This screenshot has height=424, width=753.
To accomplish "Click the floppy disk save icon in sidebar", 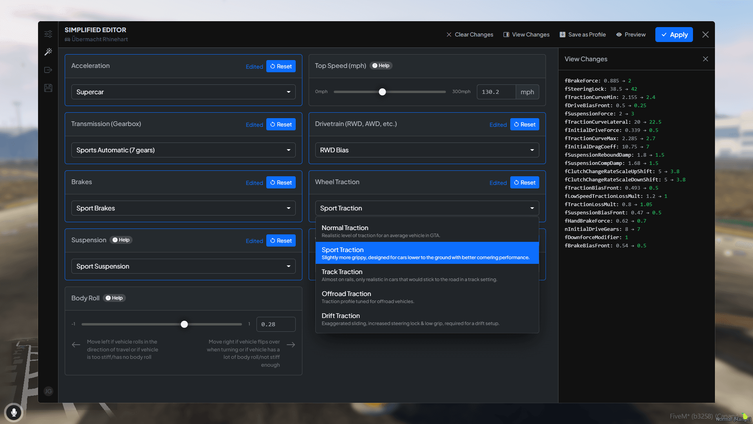I will pyautogui.click(x=48, y=88).
